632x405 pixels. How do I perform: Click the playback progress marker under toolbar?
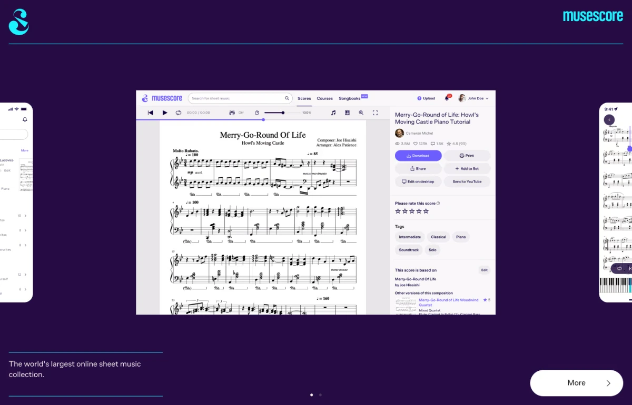pyautogui.click(x=263, y=119)
